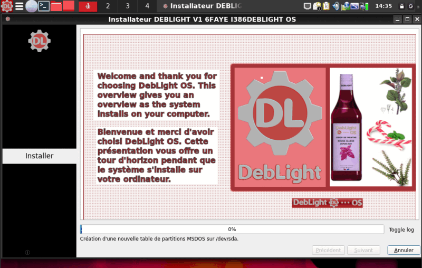
Task: Click the installation progress bar at 0%
Action: [232, 229]
